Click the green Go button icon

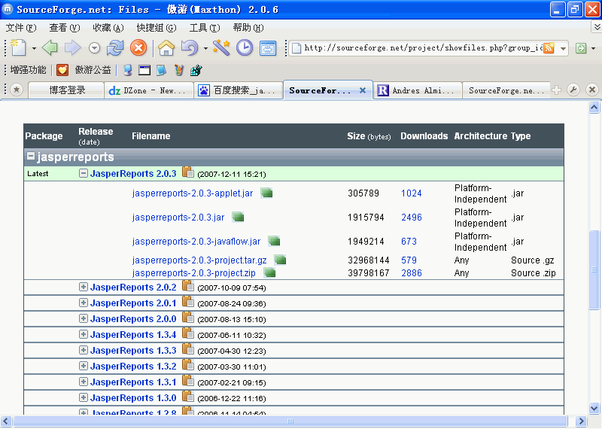[581, 48]
